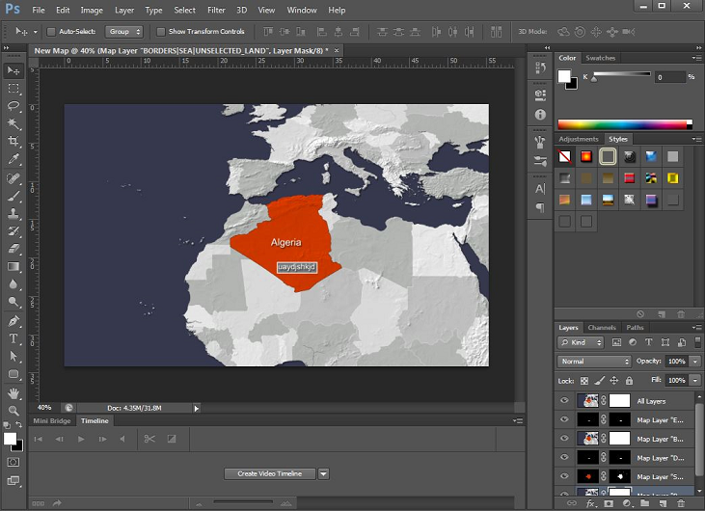Select the Lasso tool
The image size is (705, 511).
click(14, 106)
